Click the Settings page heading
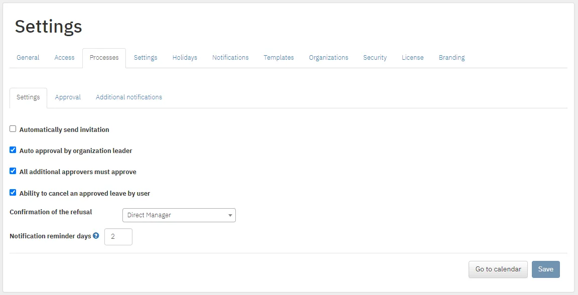 pyautogui.click(x=48, y=27)
